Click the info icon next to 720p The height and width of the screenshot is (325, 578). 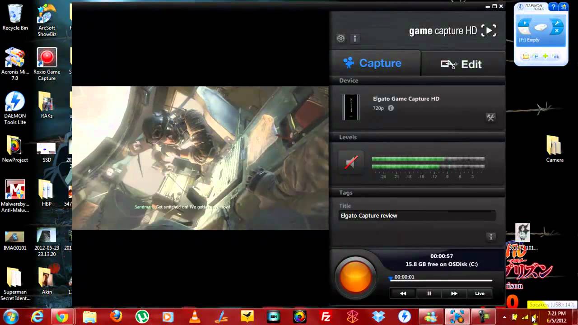click(391, 108)
